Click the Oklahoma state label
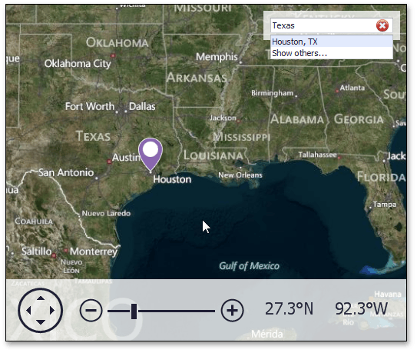This screenshot has height=353, width=417. click(x=117, y=42)
